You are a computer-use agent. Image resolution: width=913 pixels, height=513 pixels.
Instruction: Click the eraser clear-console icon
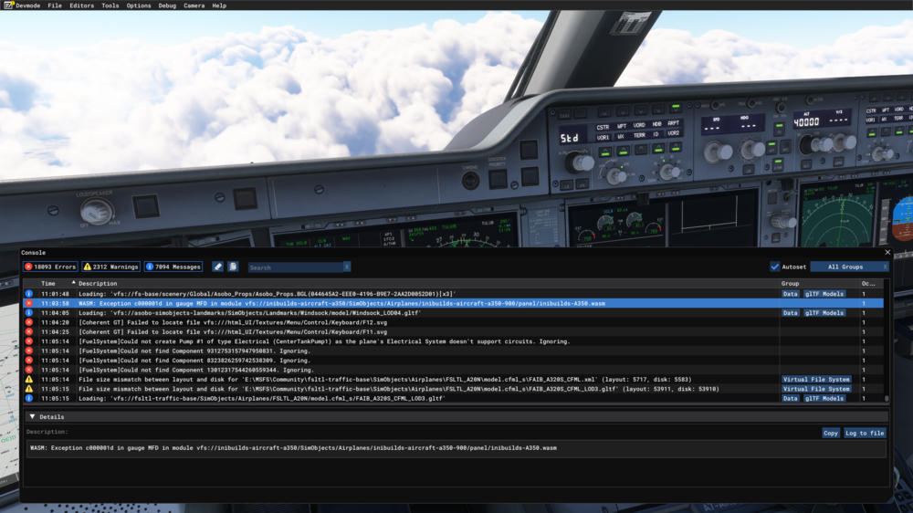[x=218, y=267]
